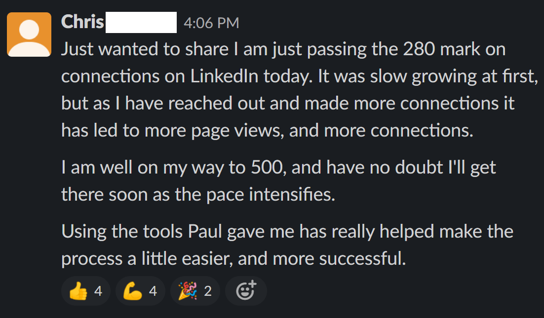Click the flexed bicep emoji icon
The width and height of the screenshot is (544, 318).
133,291
